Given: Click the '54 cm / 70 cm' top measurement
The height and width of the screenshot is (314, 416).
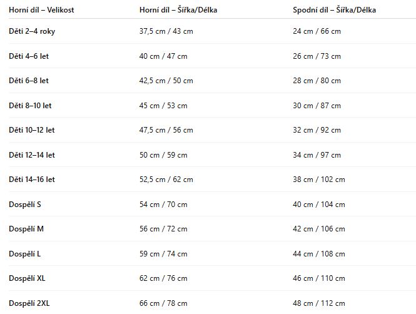Looking at the screenshot, I should [163, 204].
